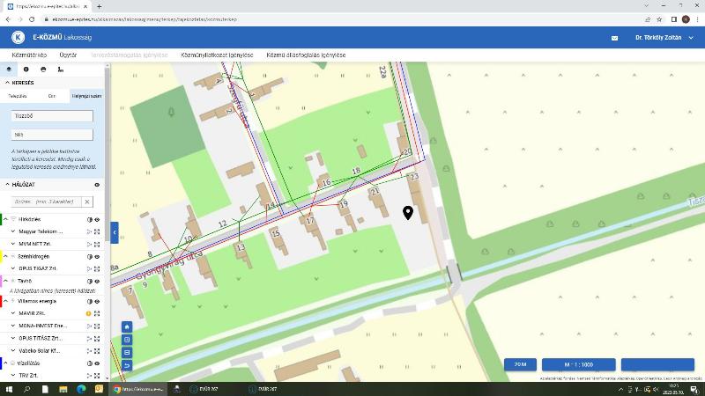Click the yellow Szénhidrogén color swatch
This screenshot has height=396, width=705.
click(1, 257)
